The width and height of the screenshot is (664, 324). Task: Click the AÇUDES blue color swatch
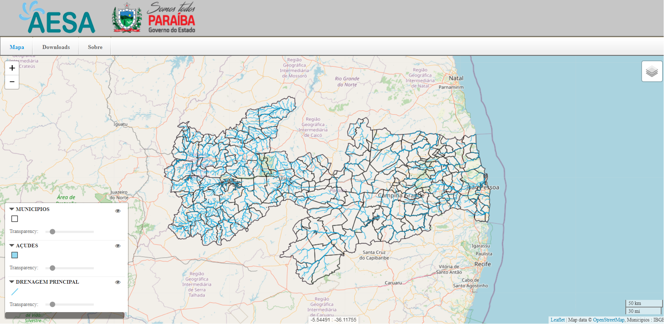14,255
